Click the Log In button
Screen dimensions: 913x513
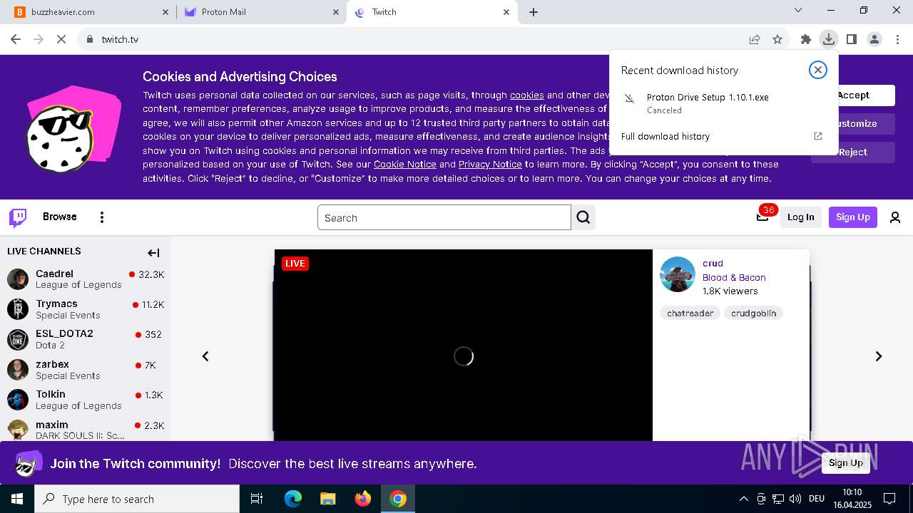(800, 217)
